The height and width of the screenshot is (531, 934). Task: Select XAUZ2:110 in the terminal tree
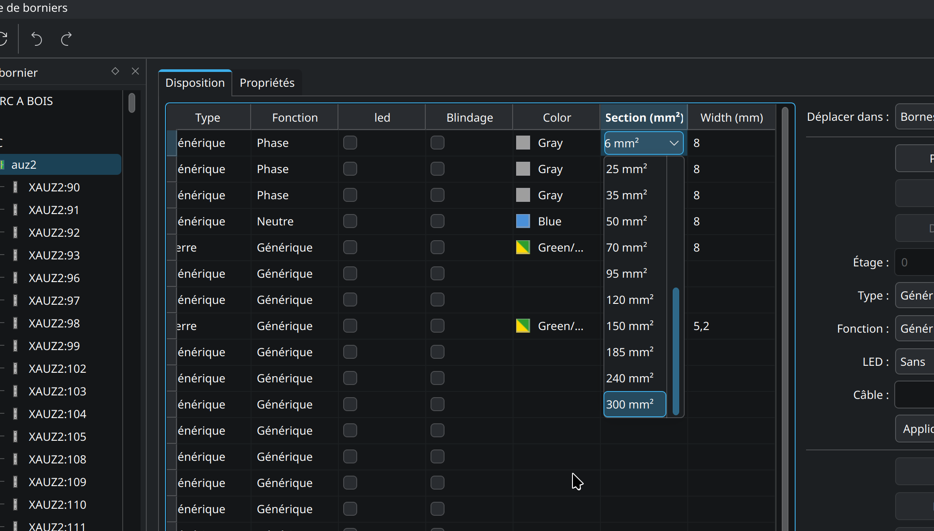(57, 504)
